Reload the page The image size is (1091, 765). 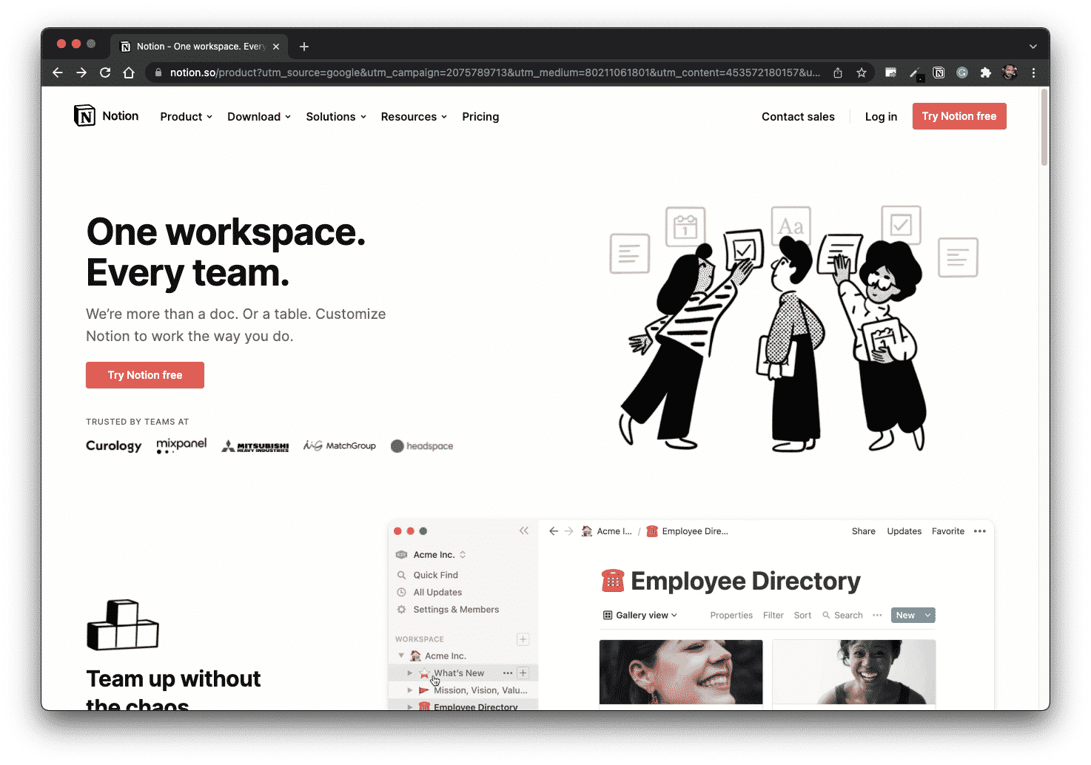(x=105, y=73)
